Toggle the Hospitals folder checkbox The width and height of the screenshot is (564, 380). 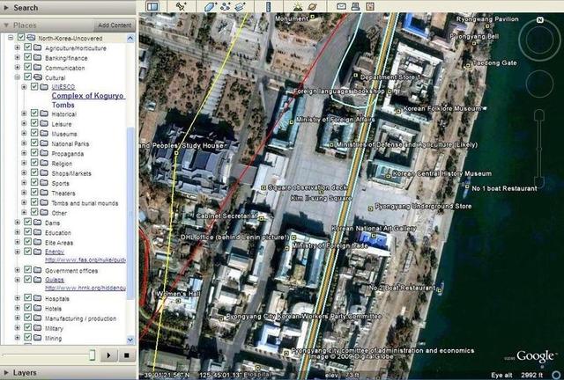coord(27,297)
